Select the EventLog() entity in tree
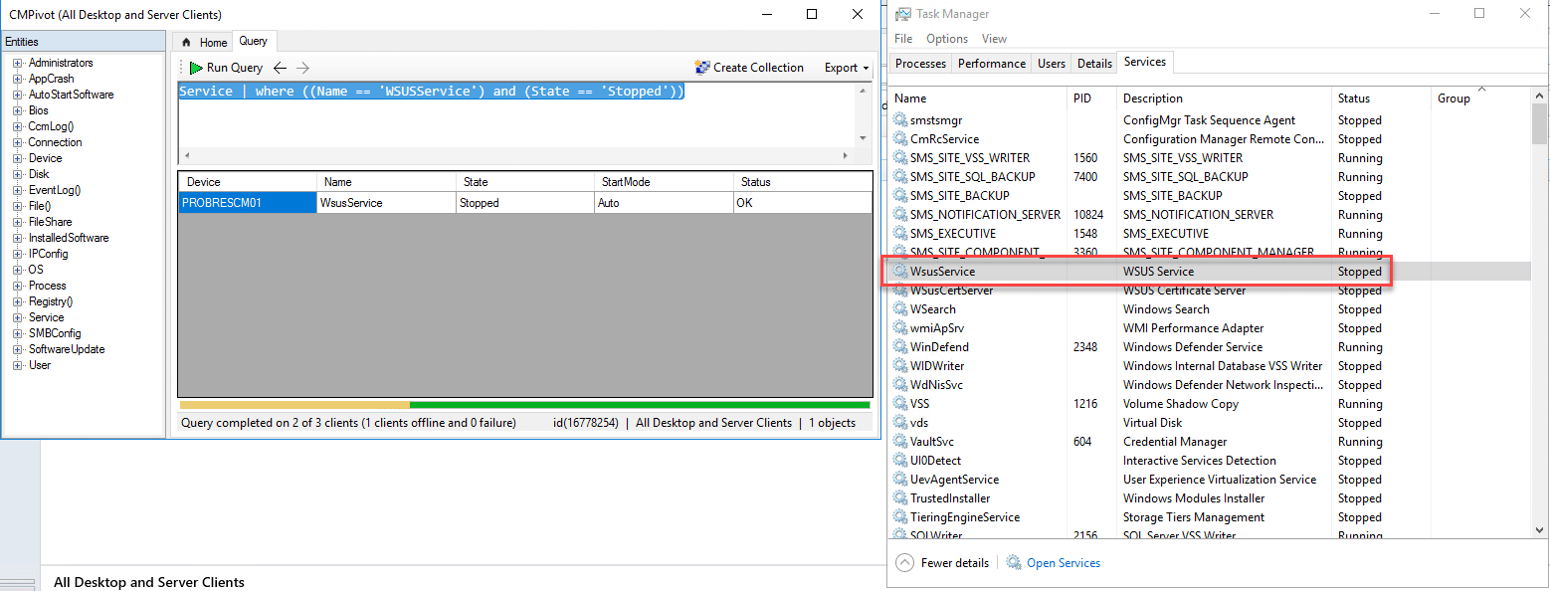The width and height of the screenshot is (1550, 591). [x=55, y=190]
